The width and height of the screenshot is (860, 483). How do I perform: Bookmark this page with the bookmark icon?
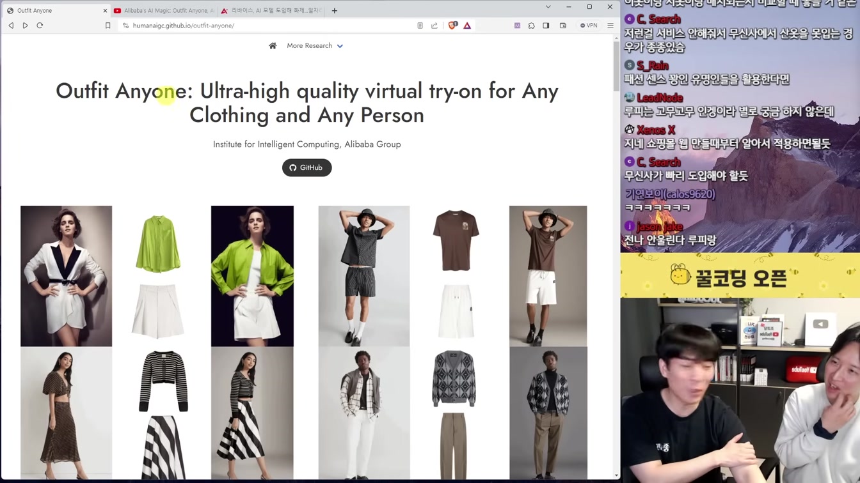107,26
